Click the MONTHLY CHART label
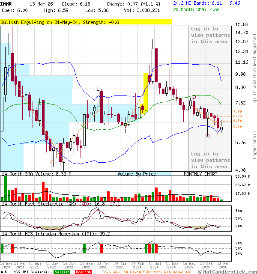The image size is (257, 274). 200,174
